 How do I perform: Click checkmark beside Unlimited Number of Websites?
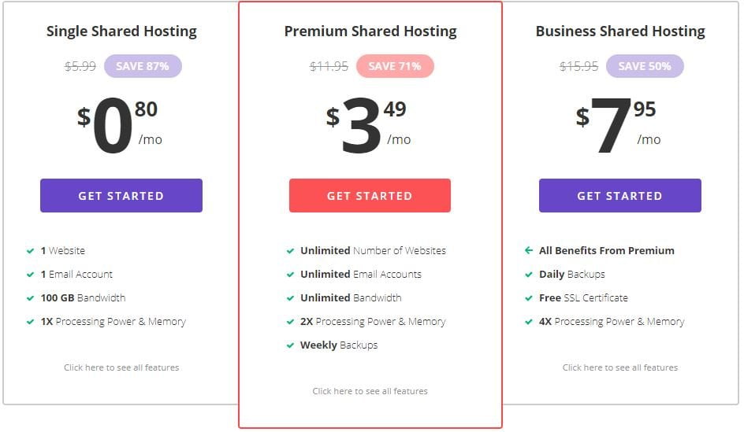click(290, 251)
